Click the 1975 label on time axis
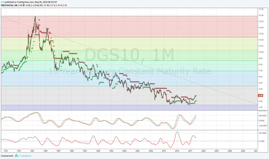The height and width of the screenshot is (159, 269). (6, 151)
